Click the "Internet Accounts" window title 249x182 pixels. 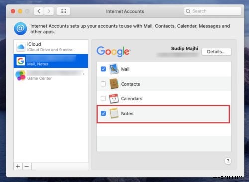[125, 11]
